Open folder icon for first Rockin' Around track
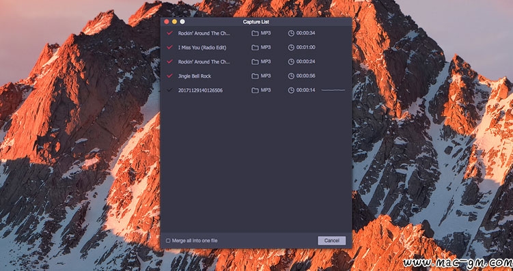This screenshot has height=271, width=513. click(255, 33)
